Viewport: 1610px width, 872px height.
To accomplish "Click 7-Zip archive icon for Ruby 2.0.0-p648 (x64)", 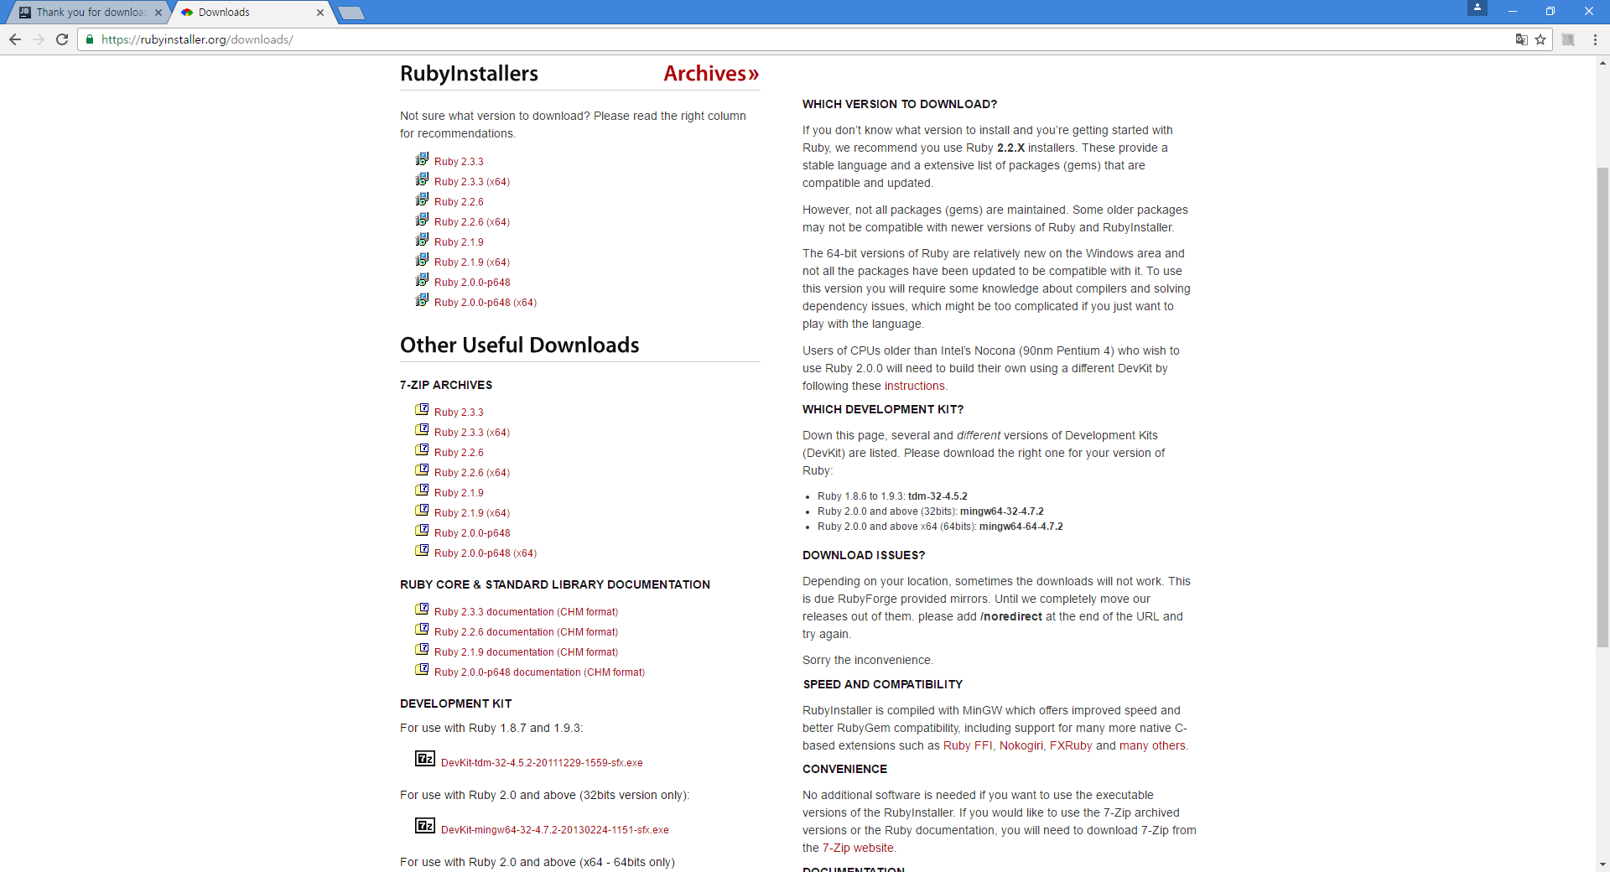I will [x=422, y=550].
